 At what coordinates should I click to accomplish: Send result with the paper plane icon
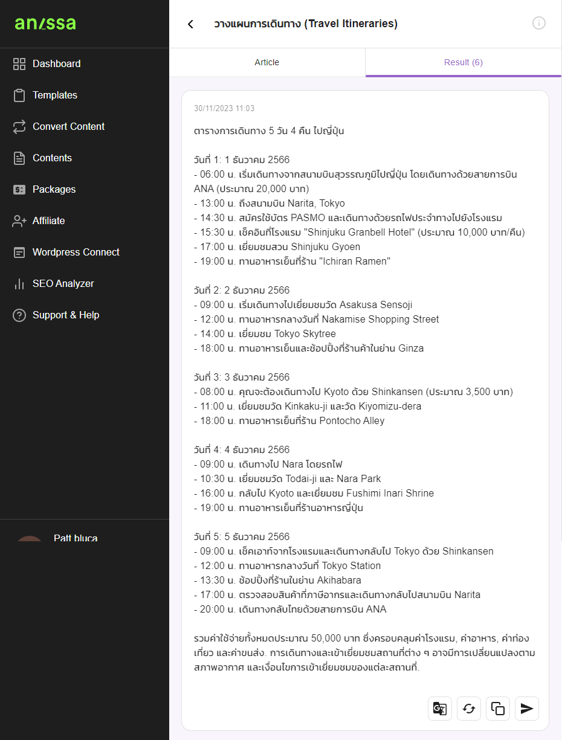tap(527, 709)
